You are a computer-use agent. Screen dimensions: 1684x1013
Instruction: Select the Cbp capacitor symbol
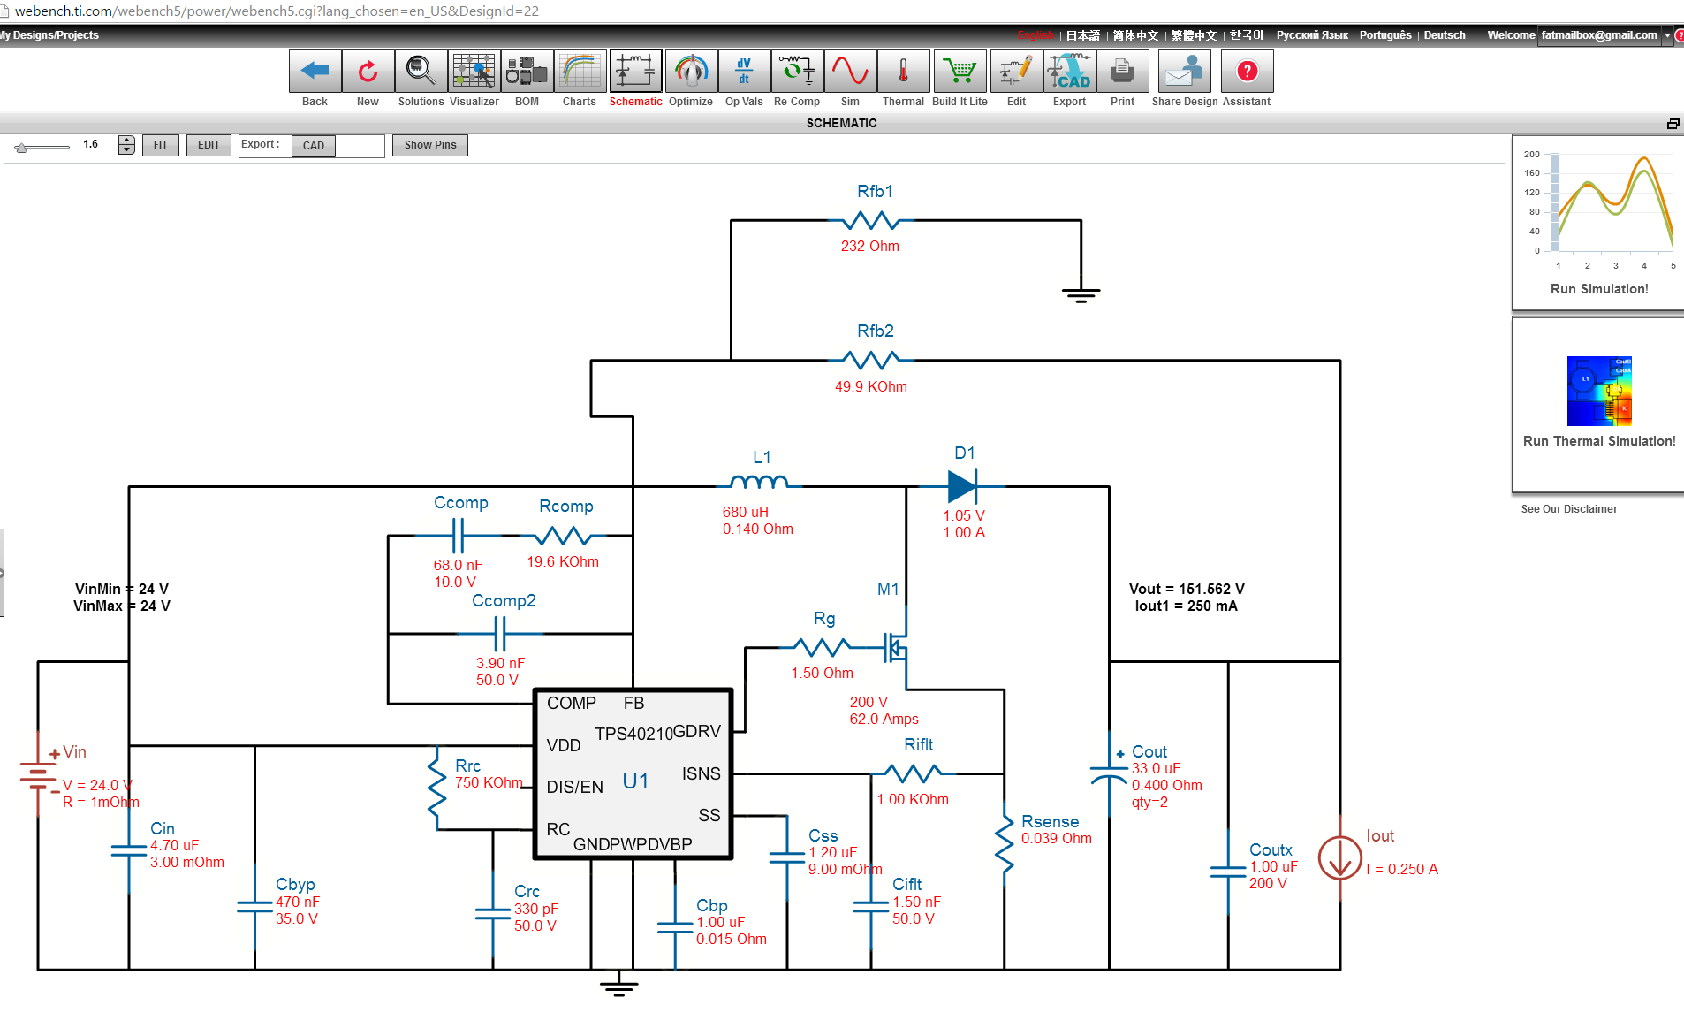675,927
